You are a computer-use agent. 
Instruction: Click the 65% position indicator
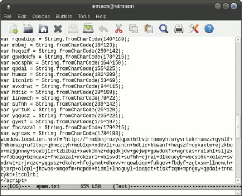click(84, 186)
